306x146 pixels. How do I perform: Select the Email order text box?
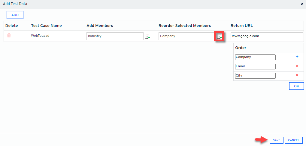pos(255,66)
